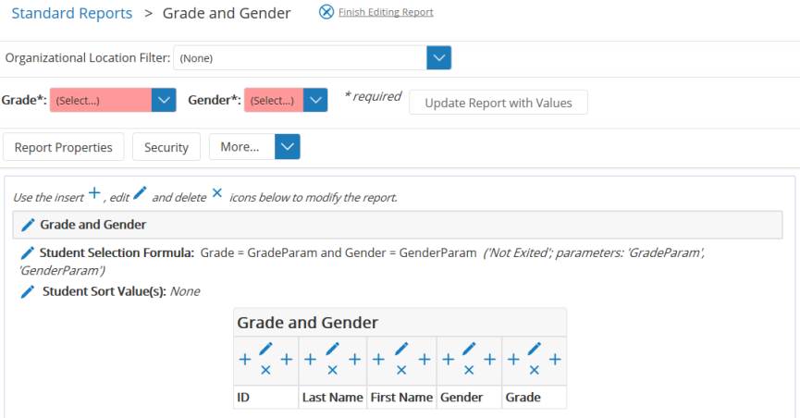Open Report Properties
The width and height of the screenshot is (800, 418).
coord(64,147)
